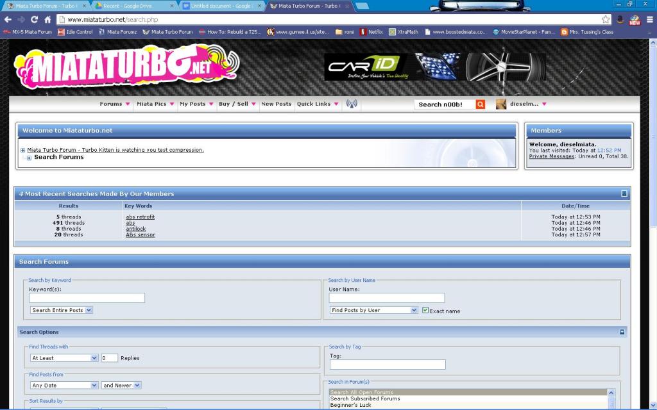Click the Search n00b! search box
The height and width of the screenshot is (410, 657).
(x=445, y=104)
